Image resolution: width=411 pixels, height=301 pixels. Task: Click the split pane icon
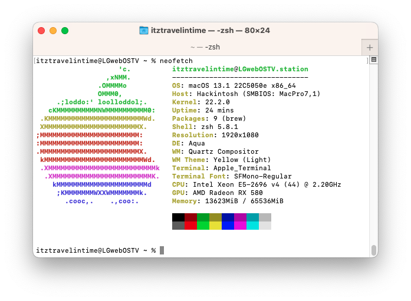point(374,59)
